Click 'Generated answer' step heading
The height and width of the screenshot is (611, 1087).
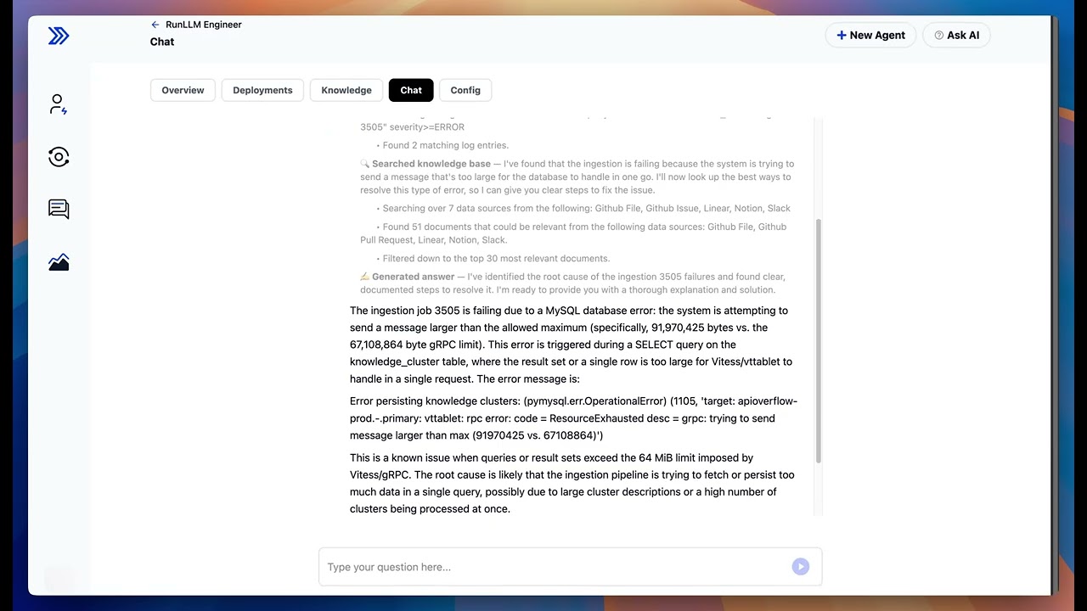pos(413,277)
